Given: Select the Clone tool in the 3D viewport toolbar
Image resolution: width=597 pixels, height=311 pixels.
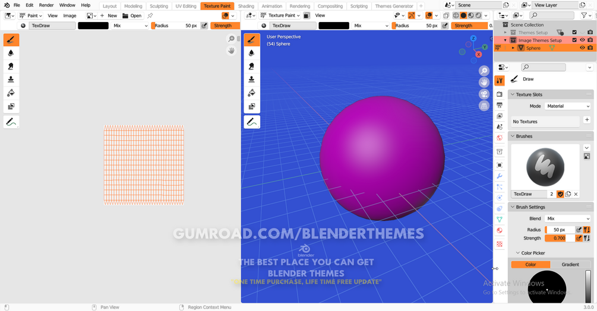Looking at the screenshot, I should click(x=252, y=80).
